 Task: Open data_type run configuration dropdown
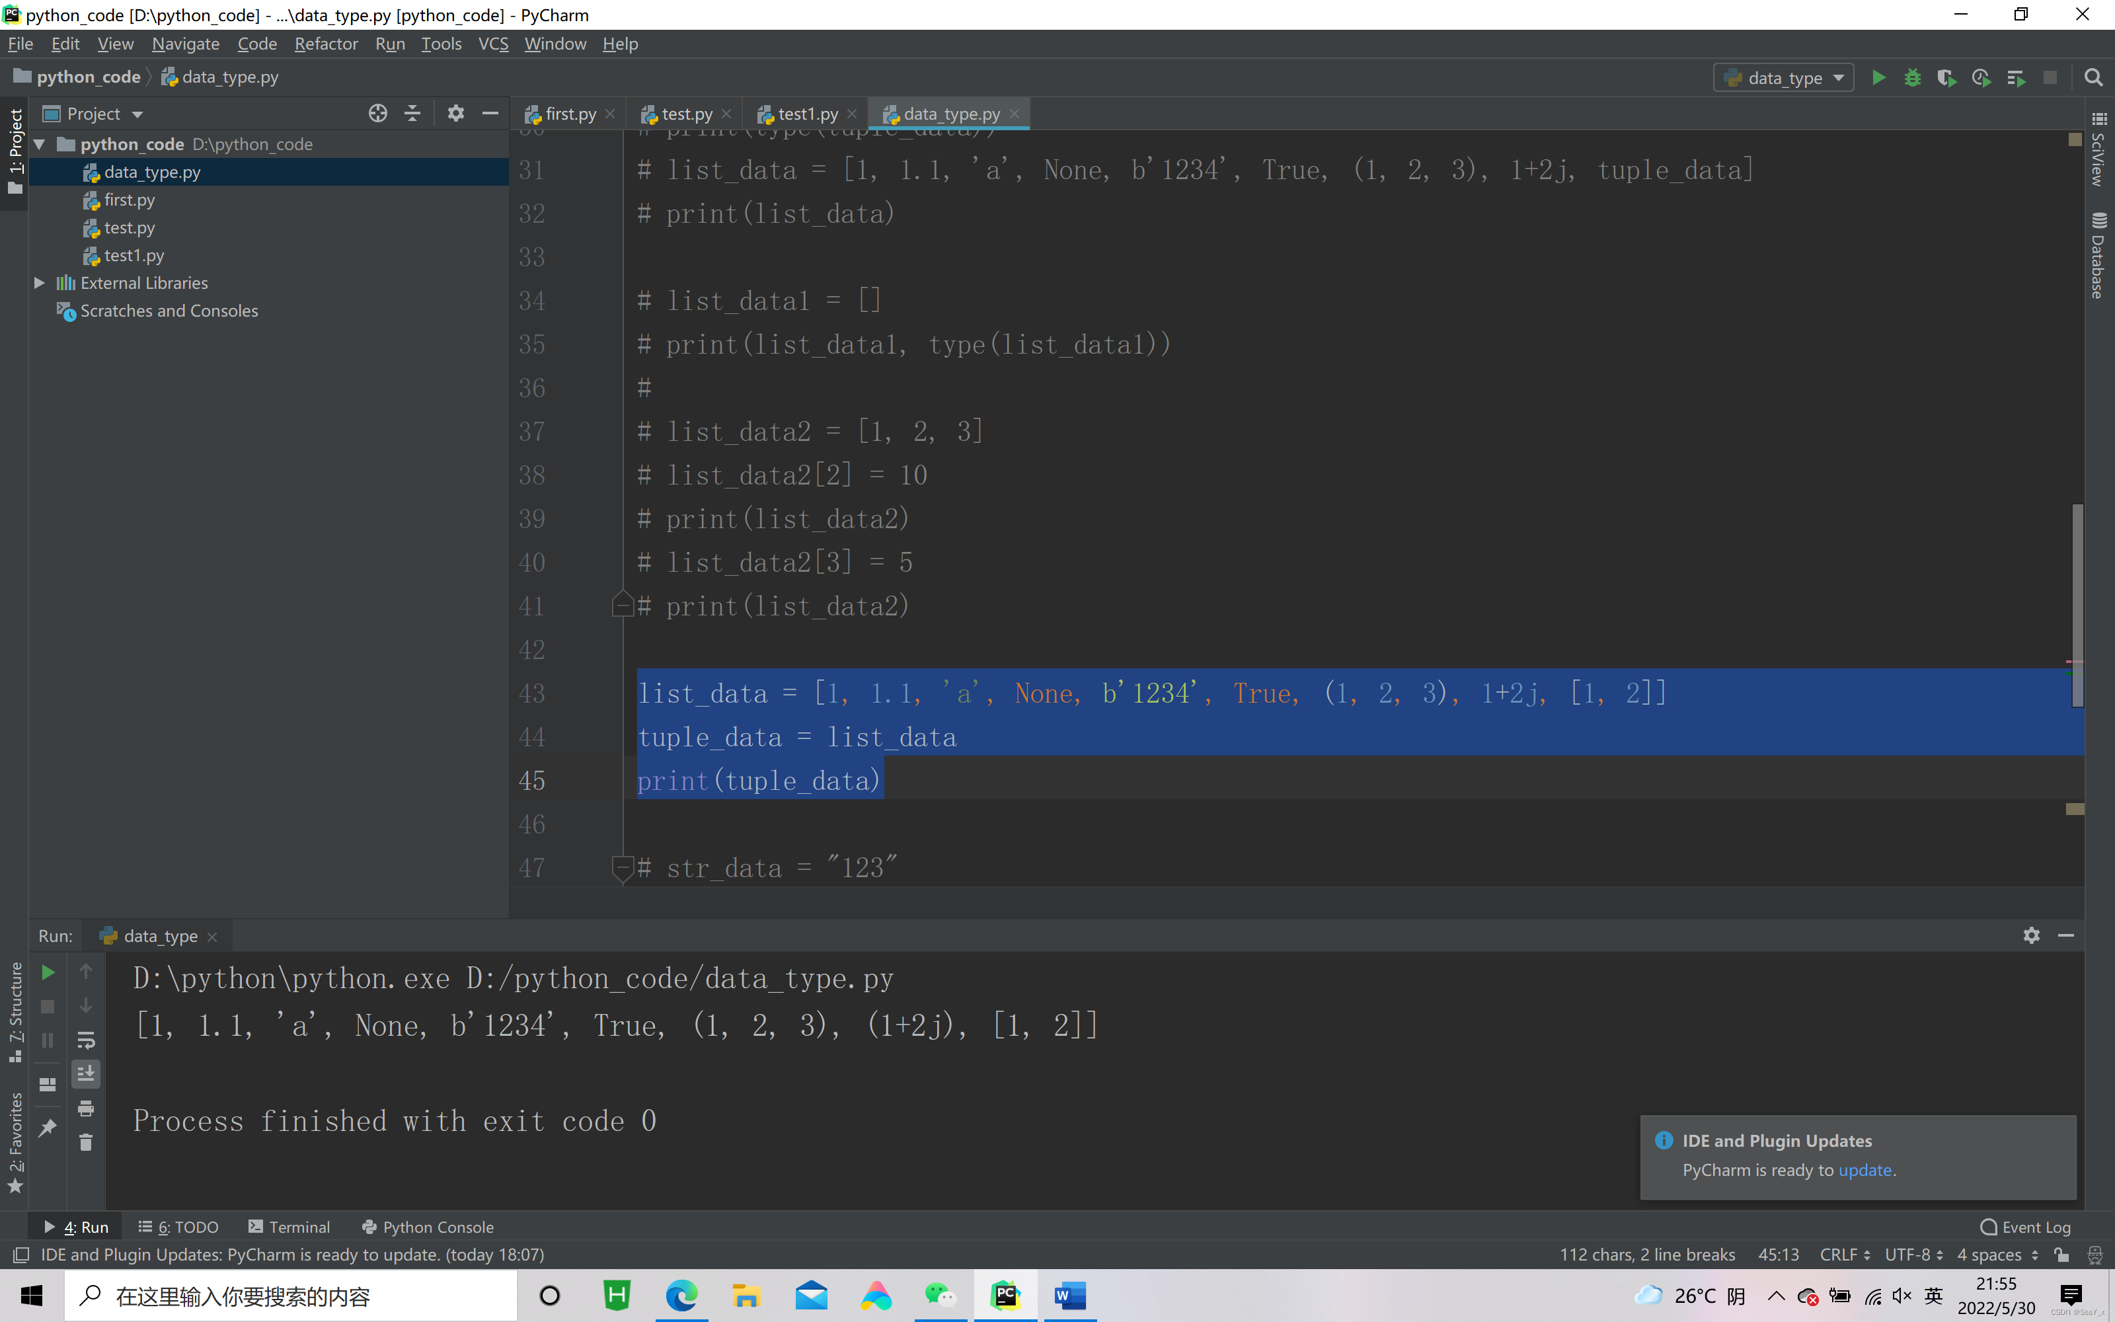pos(1783,78)
